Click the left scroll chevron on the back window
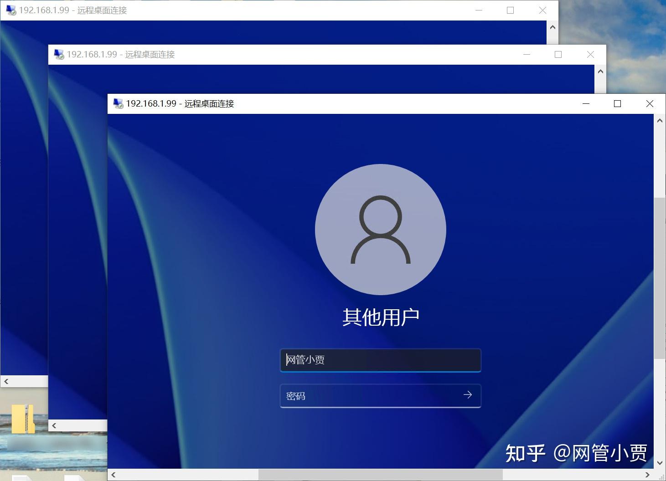This screenshot has width=666, height=481. 6,382
